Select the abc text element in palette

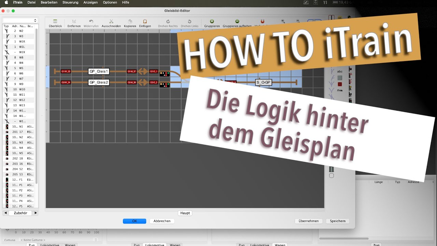tap(340, 71)
